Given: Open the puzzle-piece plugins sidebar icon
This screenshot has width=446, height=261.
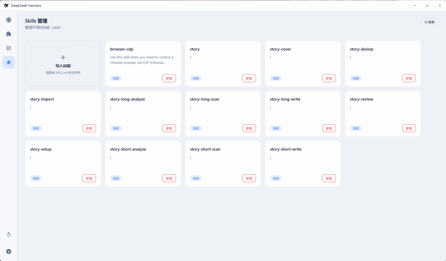Looking at the screenshot, I should (x=9, y=34).
